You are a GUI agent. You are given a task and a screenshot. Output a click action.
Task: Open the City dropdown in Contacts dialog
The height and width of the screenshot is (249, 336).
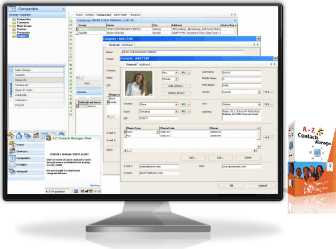point(259,105)
